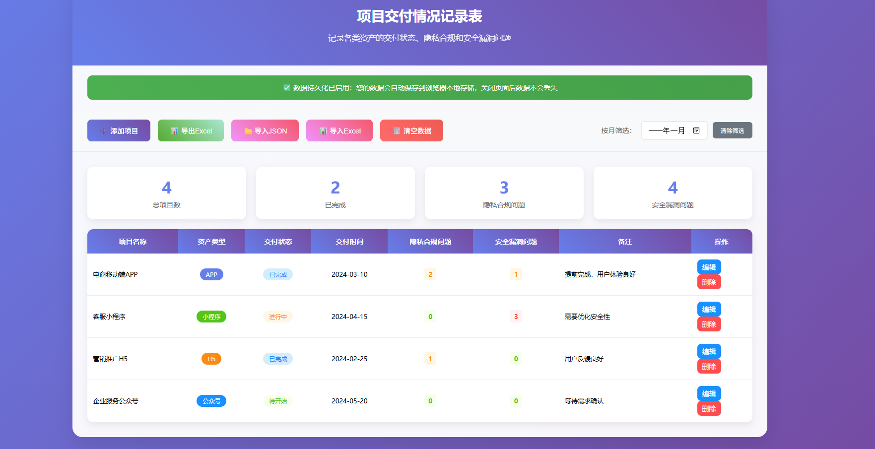Delete the 客服小程序 row
Viewport: 875px width, 449px height.
click(x=709, y=324)
